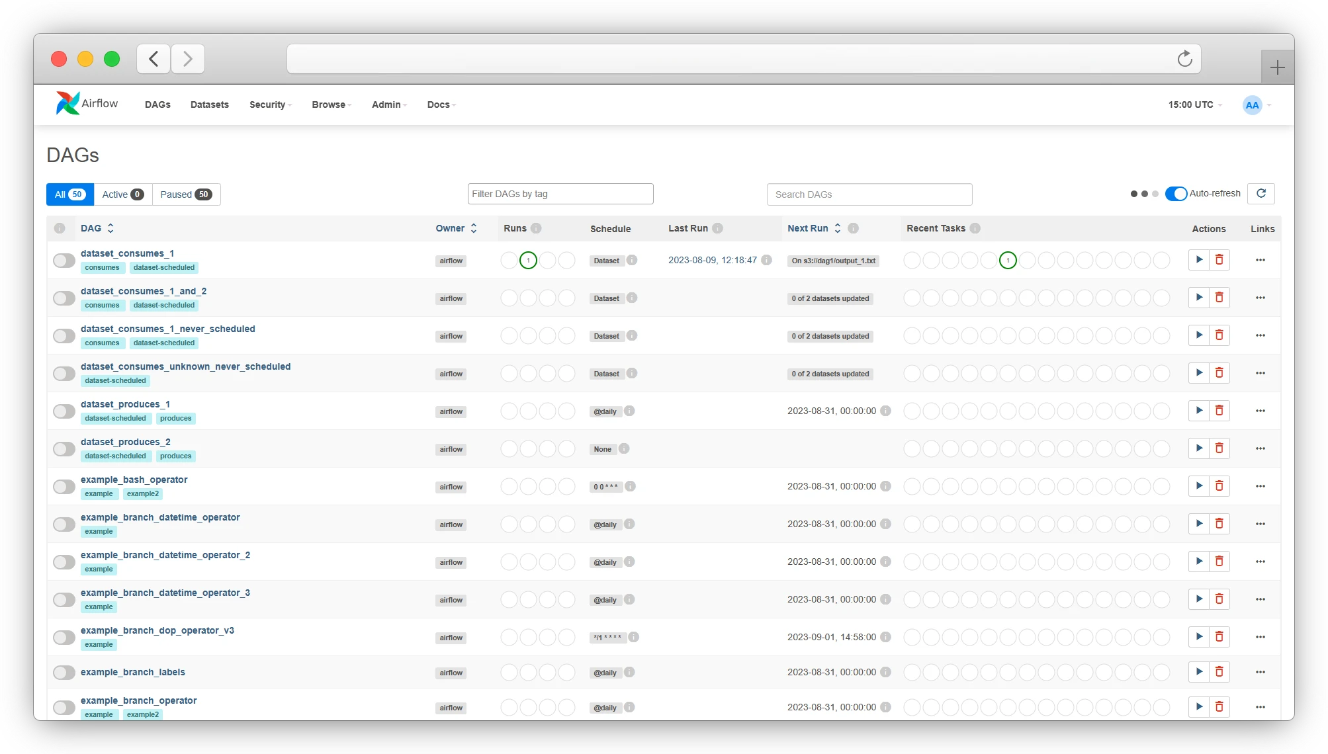The image size is (1328, 754).
Task: Trigger the dataset_consumes_1 DAG run
Action: [x=1198, y=260]
